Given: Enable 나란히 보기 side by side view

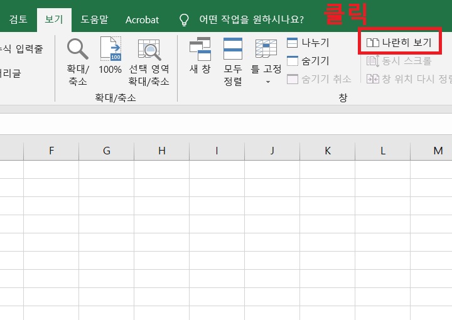Looking at the screenshot, I should point(399,43).
